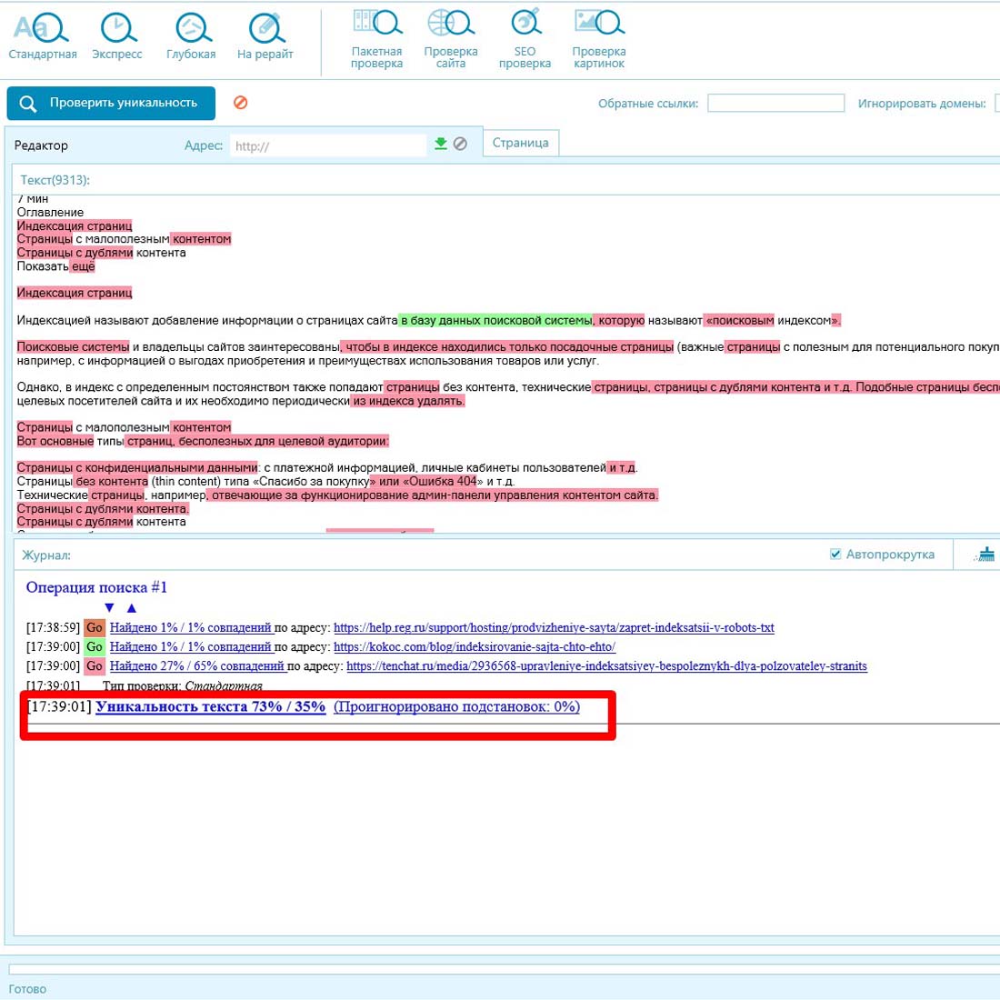Jump to next result with down arrow
The width and height of the screenshot is (1000, 1000).
click(x=110, y=607)
